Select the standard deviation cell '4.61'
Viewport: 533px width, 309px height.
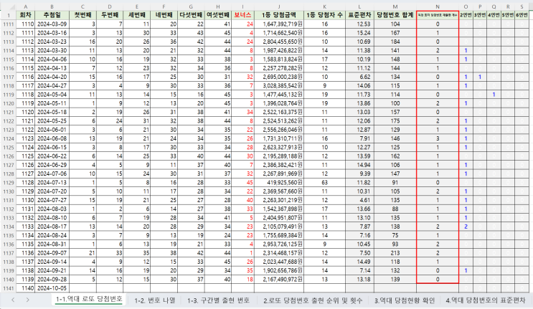point(359,200)
